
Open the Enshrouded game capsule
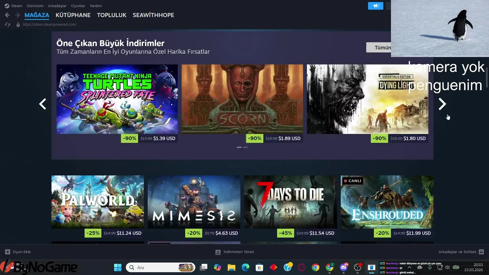387,202
